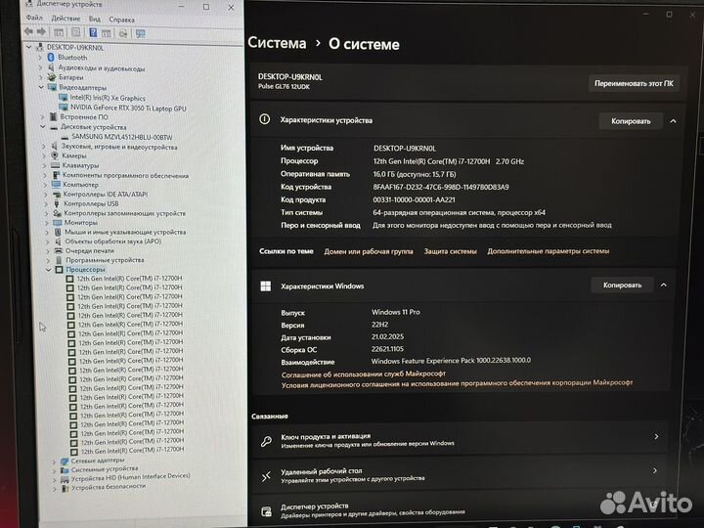Select Контроллеры запоминающих устройств category
704x528 pixels.
coord(125,213)
